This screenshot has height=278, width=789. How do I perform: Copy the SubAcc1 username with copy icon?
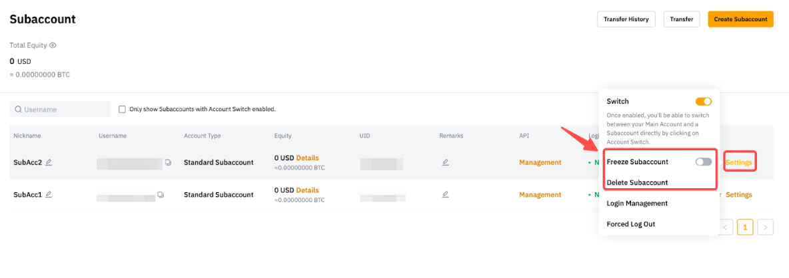[x=161, y=195]
